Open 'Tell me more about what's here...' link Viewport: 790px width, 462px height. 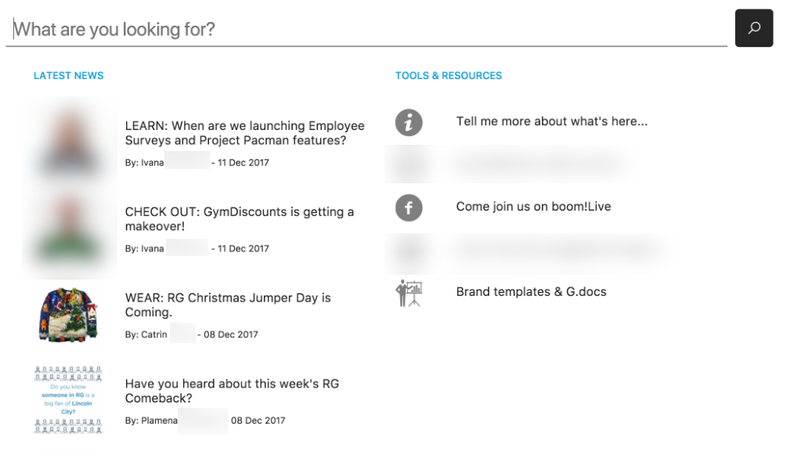(x=551, y=121)
